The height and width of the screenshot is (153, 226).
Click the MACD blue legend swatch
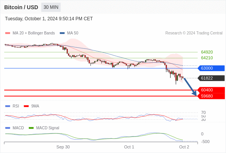[x=8, y=128]
